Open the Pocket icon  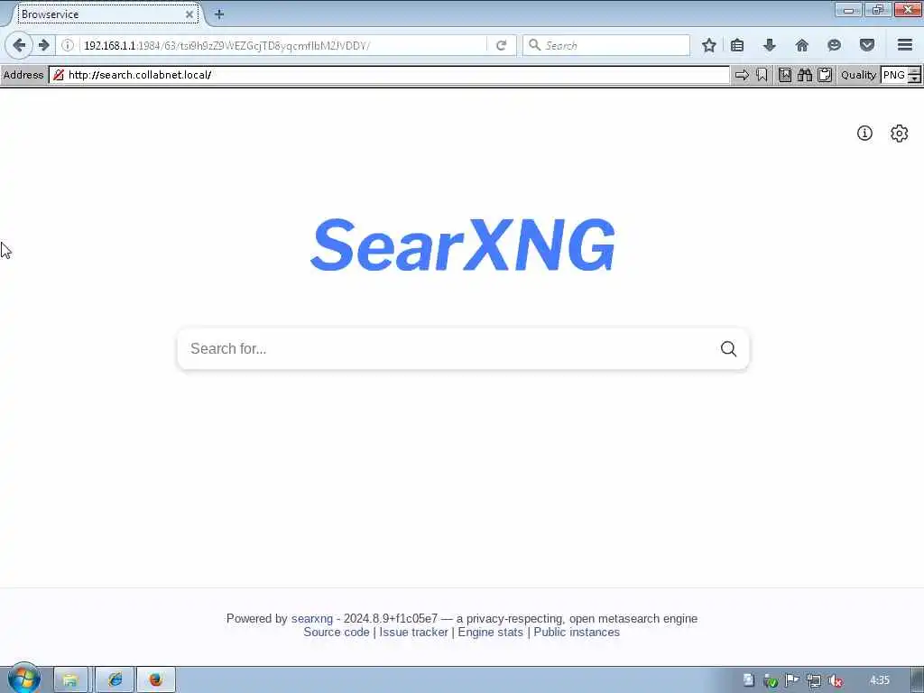click(x=867, y=45)
